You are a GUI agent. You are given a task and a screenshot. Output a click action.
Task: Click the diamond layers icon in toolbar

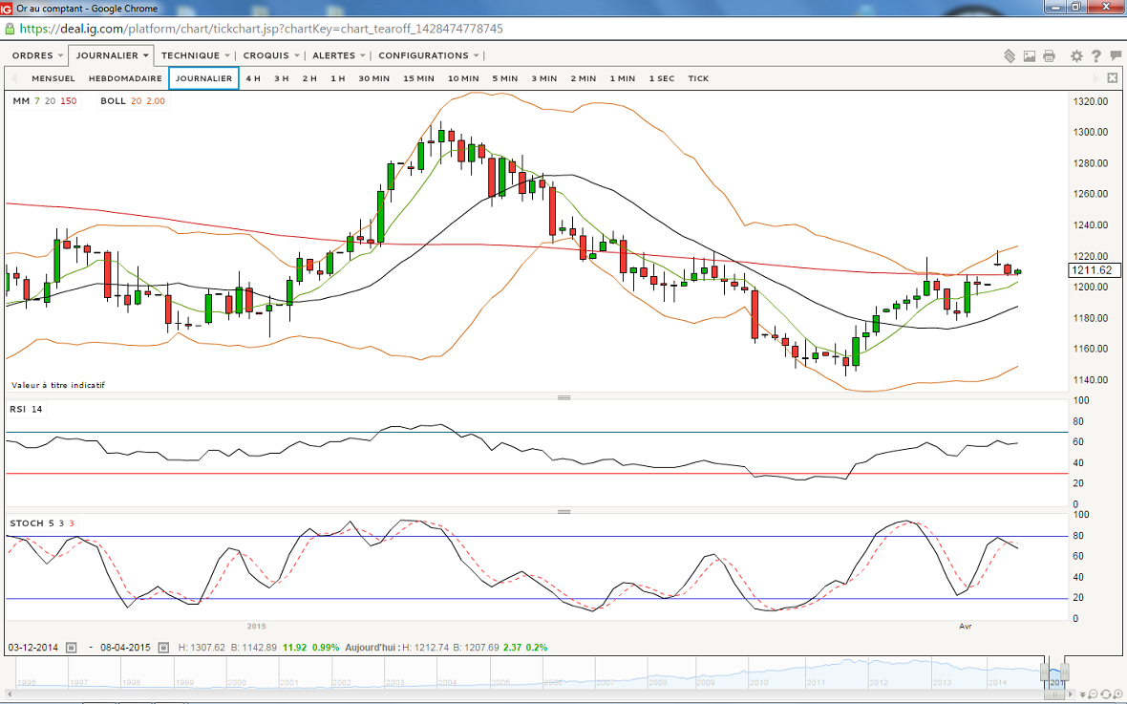click(1010, 56)
